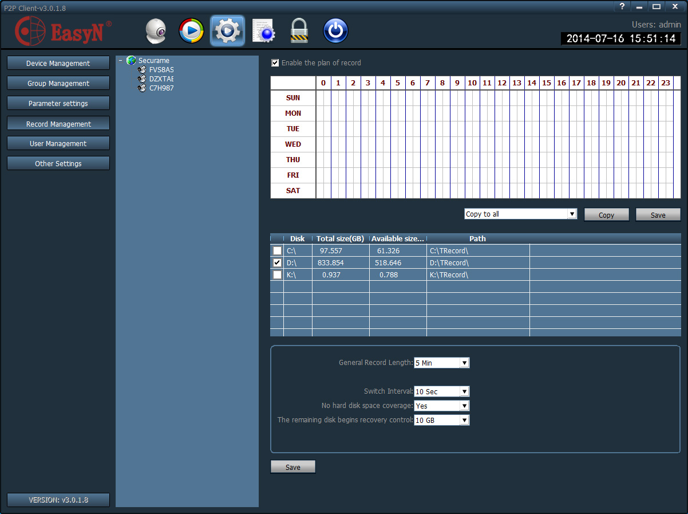Select the C7H987 device in the tree
Viewport: 688px width, 514px height.
161,88
